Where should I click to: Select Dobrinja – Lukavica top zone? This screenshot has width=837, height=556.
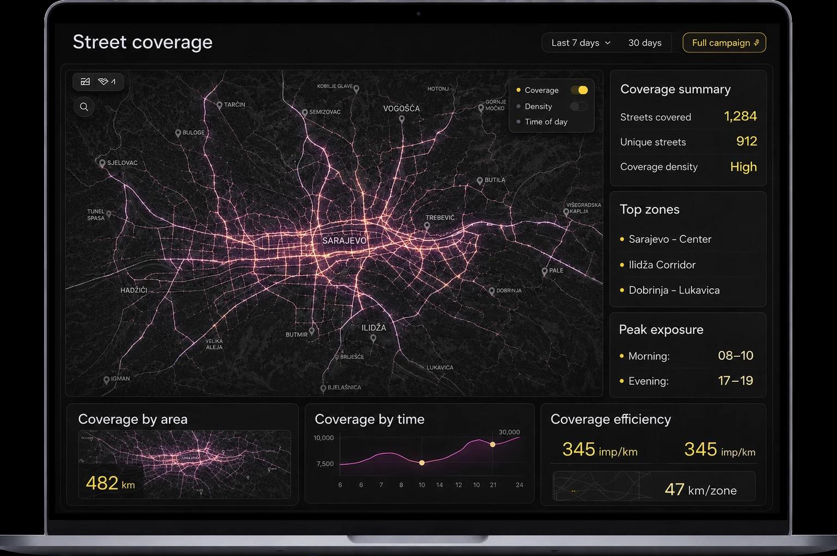pyautogui.click(x=674, y=290)
